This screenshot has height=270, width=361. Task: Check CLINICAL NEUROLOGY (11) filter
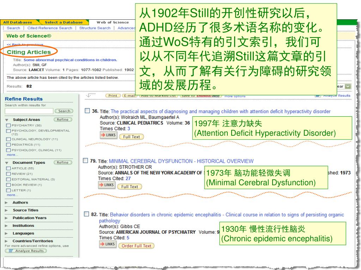coord(8,139)
